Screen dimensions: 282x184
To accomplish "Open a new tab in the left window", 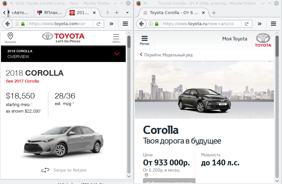I will pos(117,13).
